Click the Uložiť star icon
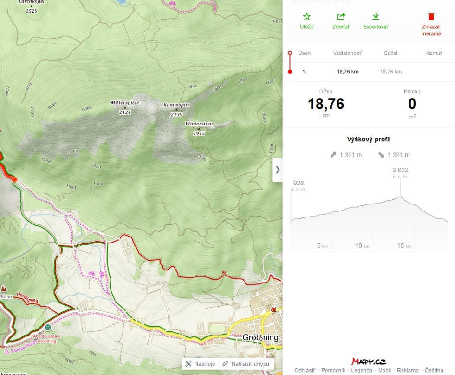The height and width of the screenshot is (375, 455). coord(306,17)
